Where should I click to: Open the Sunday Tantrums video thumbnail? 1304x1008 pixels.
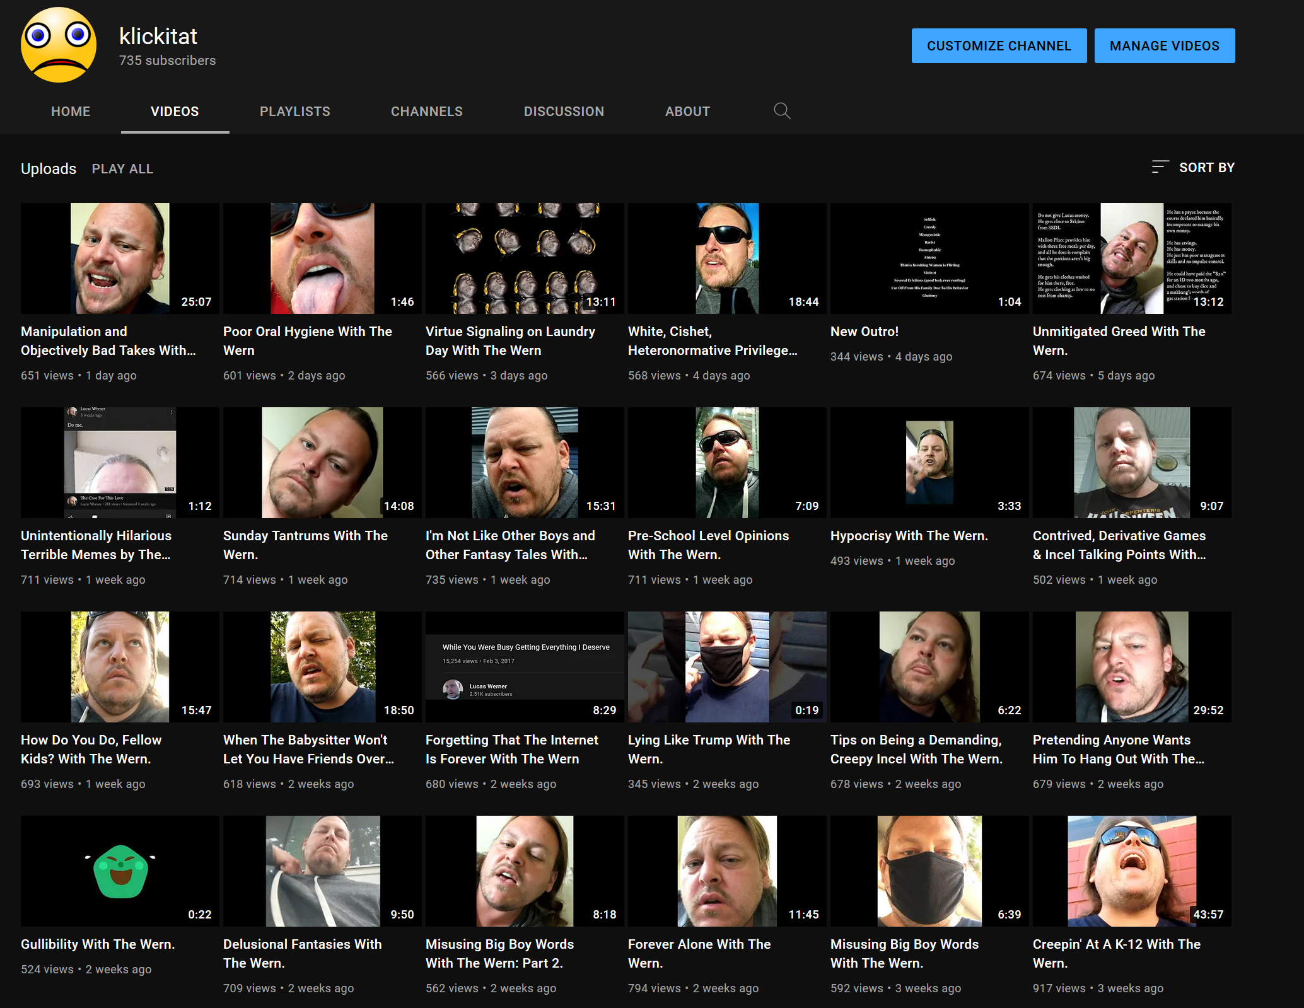pyautogui.click(x=322, y=463)
